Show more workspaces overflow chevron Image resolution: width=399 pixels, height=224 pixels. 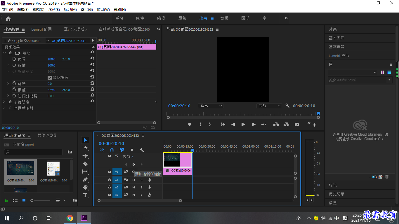click(x=286, y=18)
